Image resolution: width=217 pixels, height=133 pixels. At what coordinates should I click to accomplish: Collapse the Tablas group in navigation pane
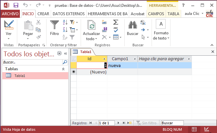63,69
